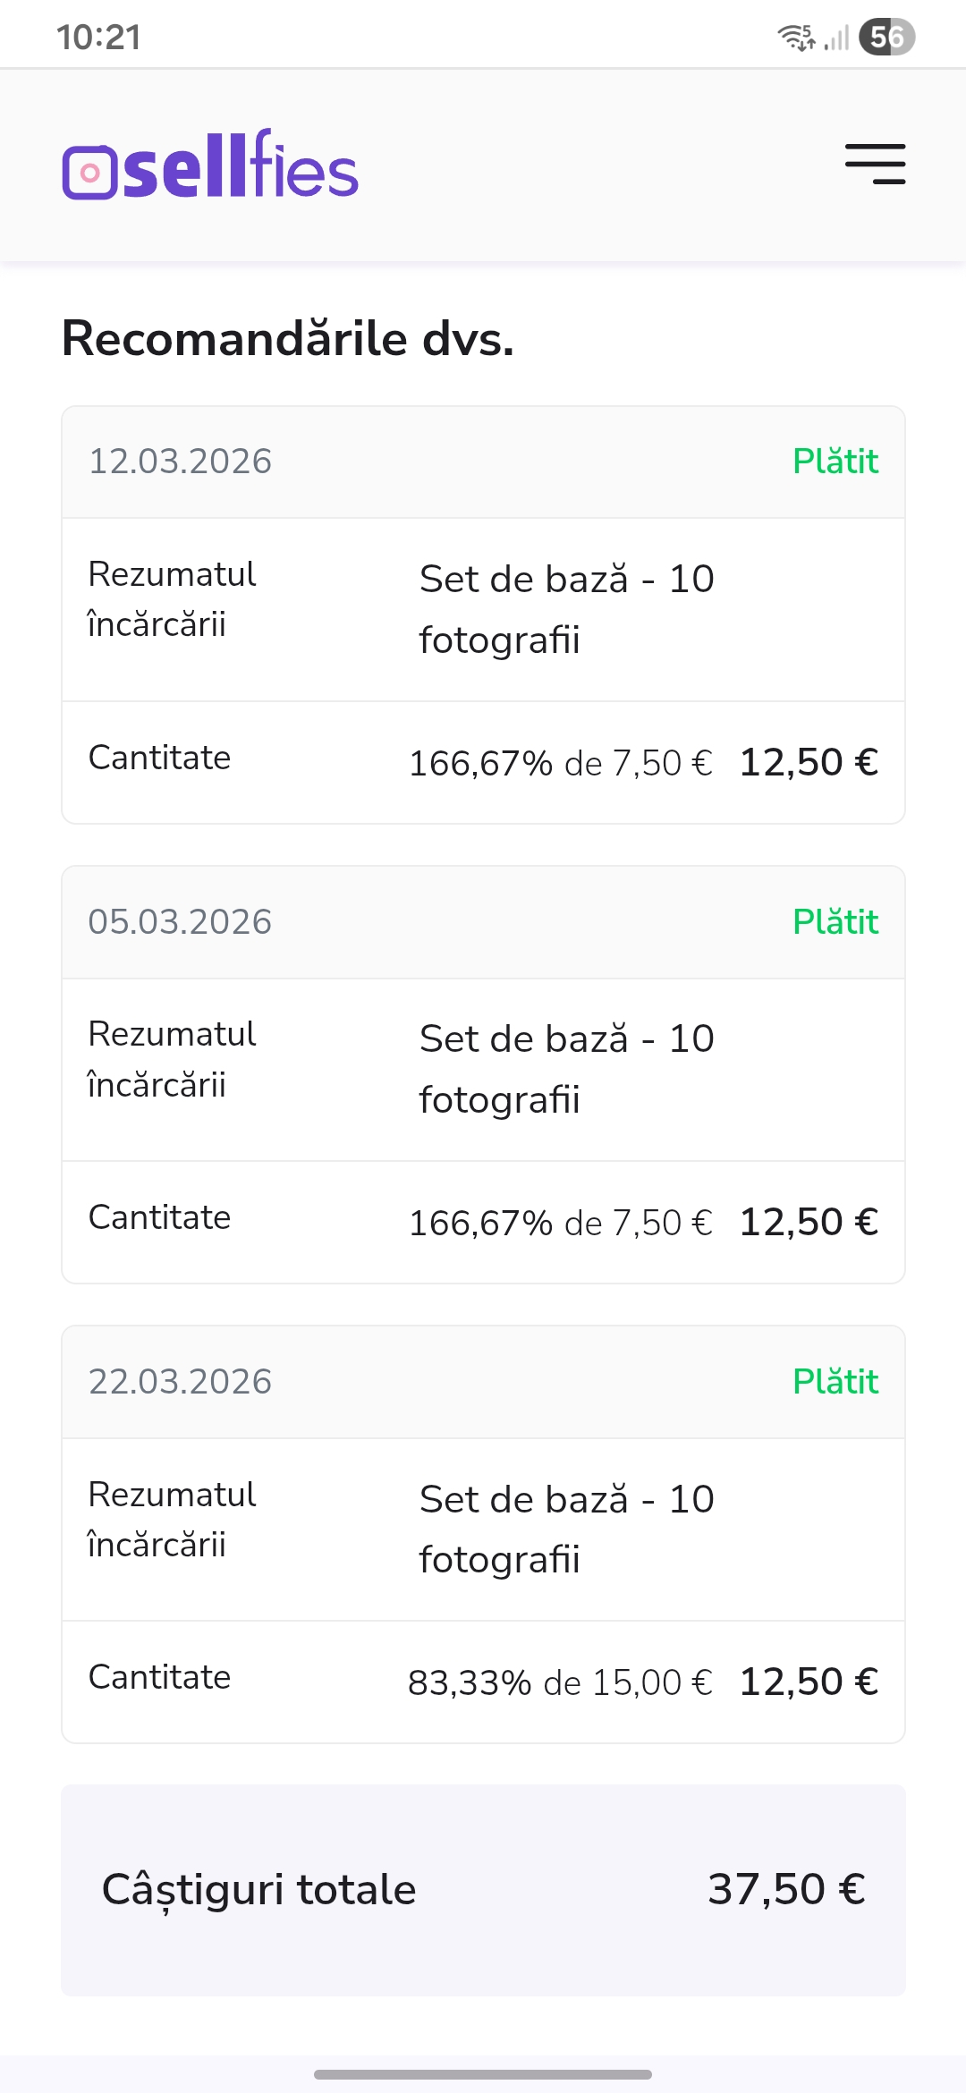966x2093 pixels.
Task: Tap the Recomandările dvs. heading
Action: pyautogui.click(x=288, y=339)
